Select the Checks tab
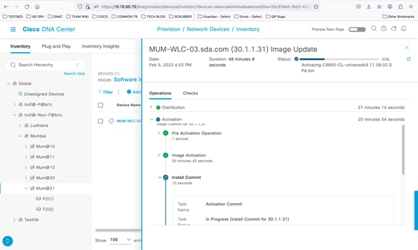This screenshot has height=250, width=418. (190, 93)
